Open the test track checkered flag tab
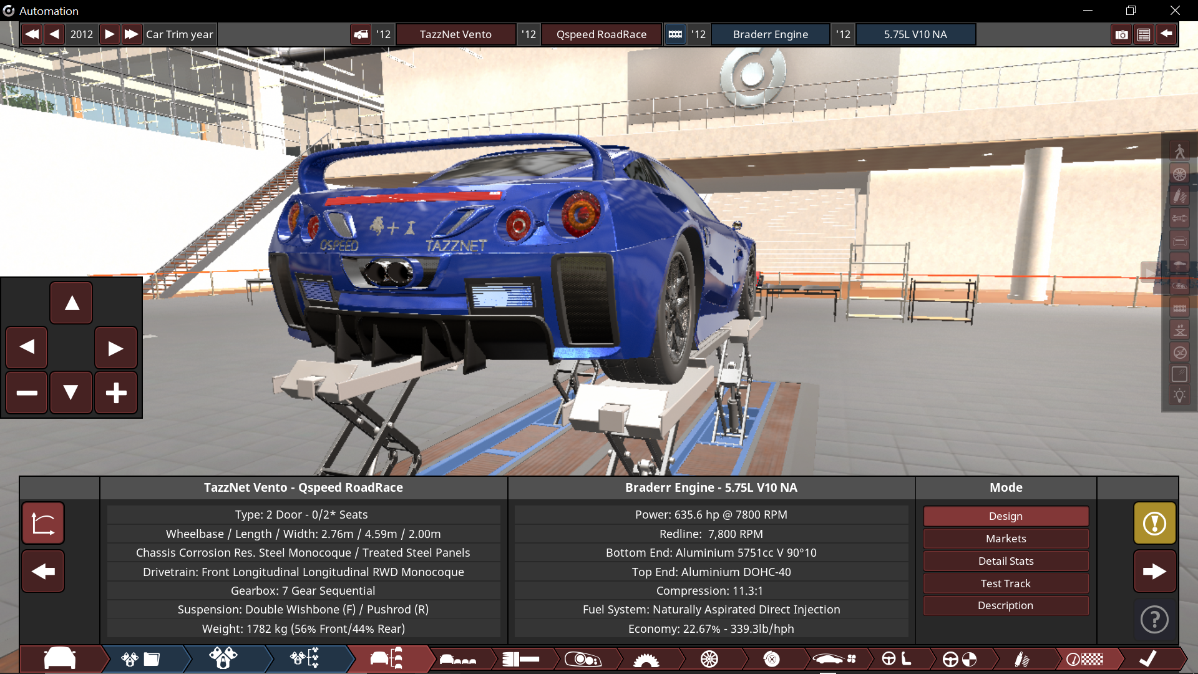Screen dimensions: 1198x674 (x=1084, y=659)
